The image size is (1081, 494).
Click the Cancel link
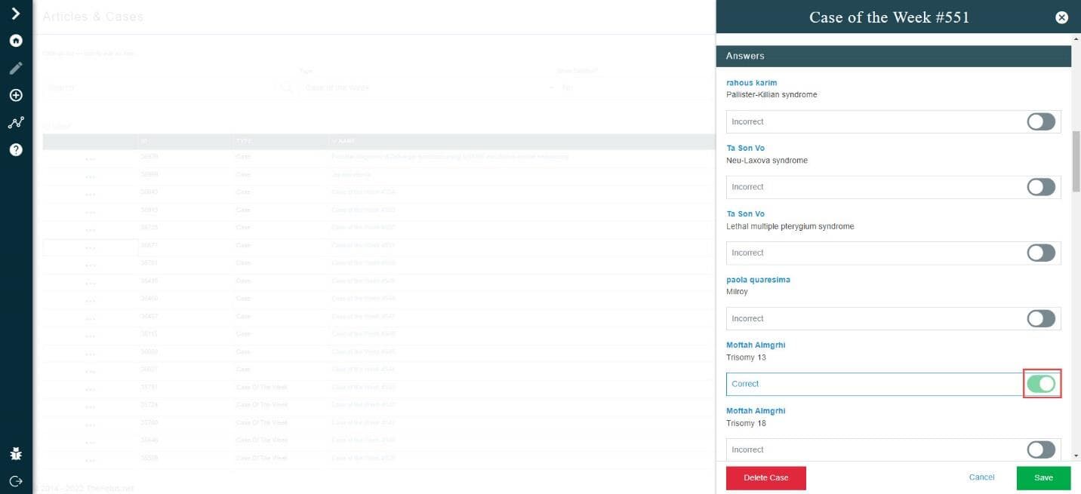[x=981, y=477]
